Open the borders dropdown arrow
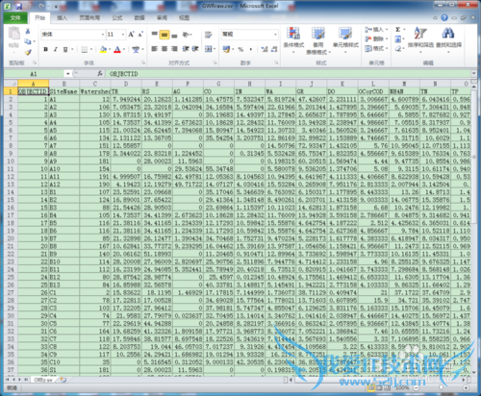 pos(91,49)
